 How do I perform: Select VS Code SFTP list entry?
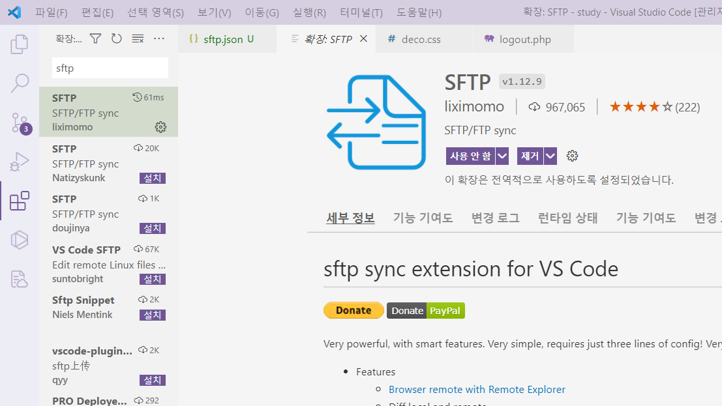tap(109, 263)
